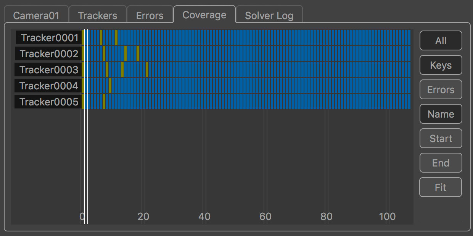Select Tracker0003 label
The image size is (473, 236).
pyautogui.click(x=48, y=70)
